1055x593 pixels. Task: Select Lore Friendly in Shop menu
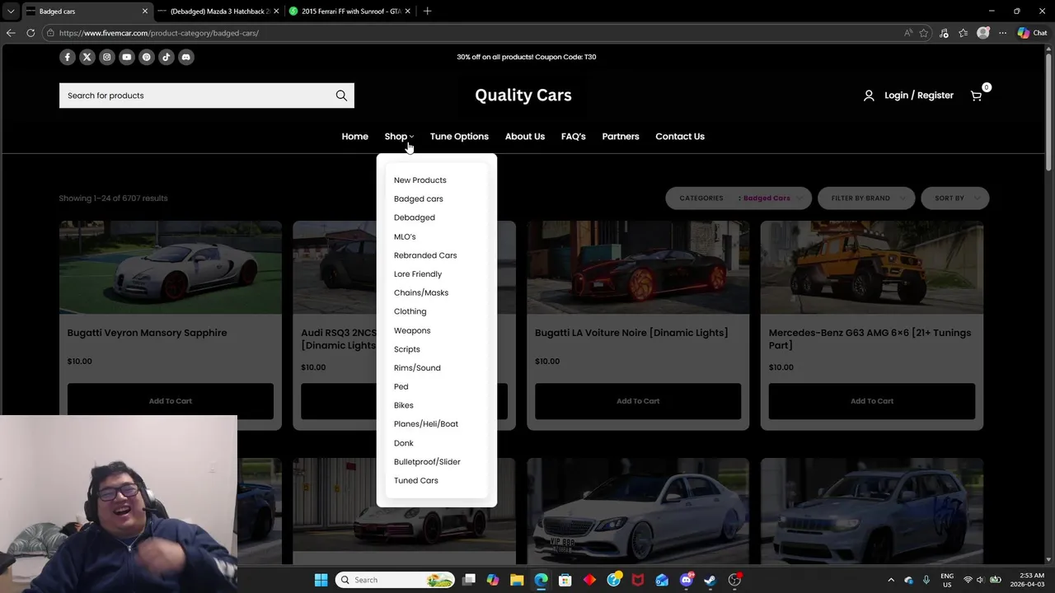(x=417, y=274)
